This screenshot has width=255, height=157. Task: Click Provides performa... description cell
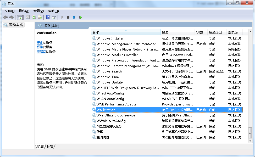pos(178,104)
